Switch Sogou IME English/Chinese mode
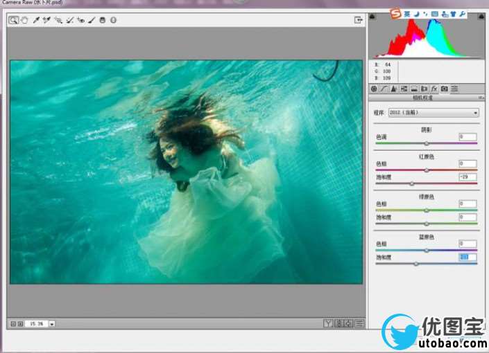Image resolution: width=489 pixels, height=353 pixels. (x=407, y=14)
